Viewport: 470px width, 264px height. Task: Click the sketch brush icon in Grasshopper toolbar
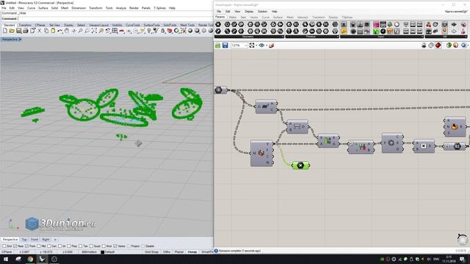[272, 45]
